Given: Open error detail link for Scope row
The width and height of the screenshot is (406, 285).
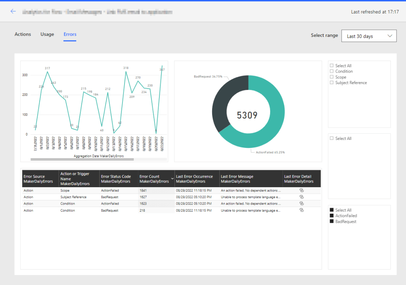Looking at the screenshot, I should [301, 190].
